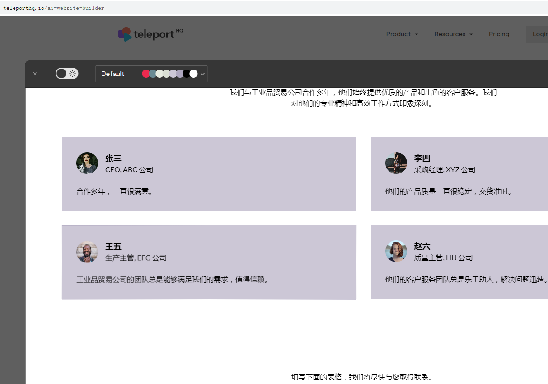Screen dimensions: 548x384
Task: Click the chevron arrow beside color palette
Action: pos(203,74)
